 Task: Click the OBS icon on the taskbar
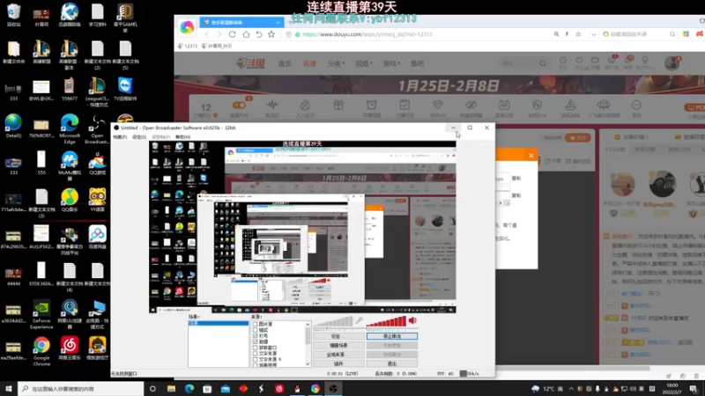[333, 389]
